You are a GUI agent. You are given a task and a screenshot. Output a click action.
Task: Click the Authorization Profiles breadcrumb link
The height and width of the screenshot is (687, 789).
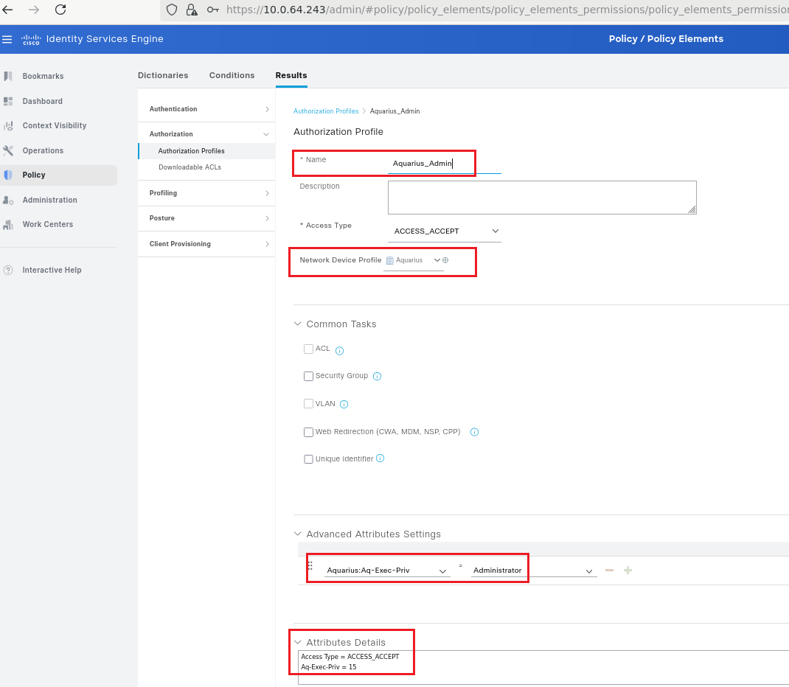tap(326, 111)
